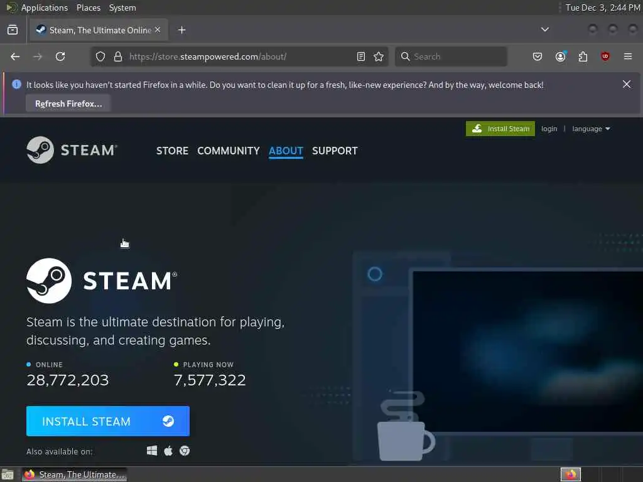Reload the page with the refresh icon
643x482 pixels.
60,56
